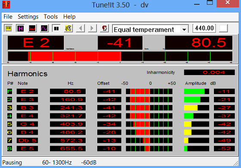Click the offset meter in the E 4 row

tap(149, 116)
